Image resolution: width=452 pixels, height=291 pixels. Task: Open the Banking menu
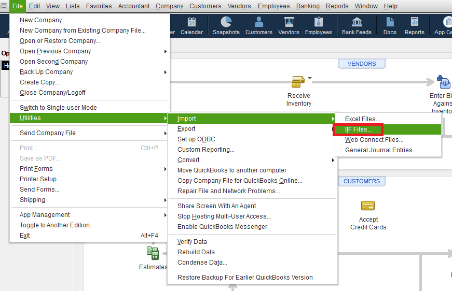(x=308, y=6)
